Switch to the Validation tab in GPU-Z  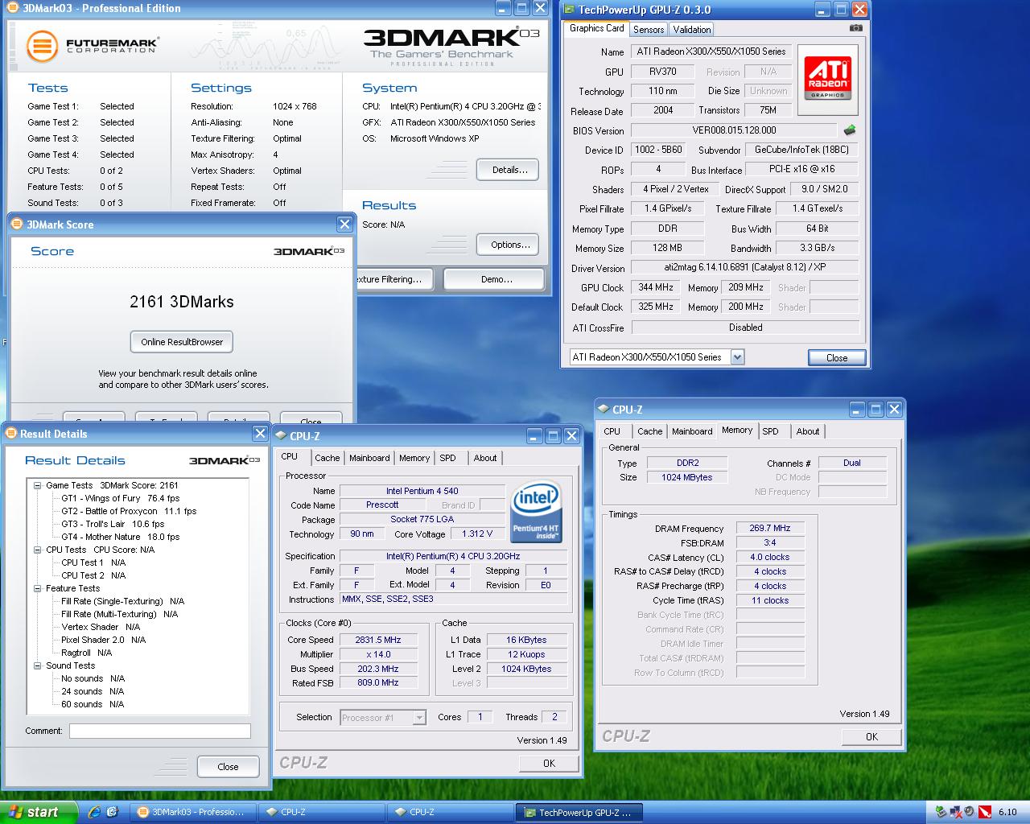click(x=692, y=29)
